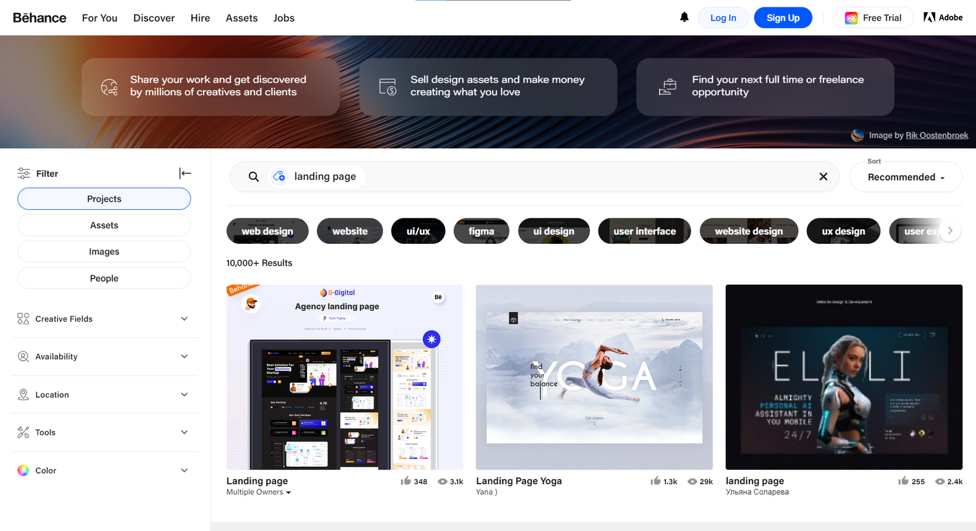Click the Log In button
Image resolution: width=976 pixels, height=531 pixels.
click(x=723, y=18)
